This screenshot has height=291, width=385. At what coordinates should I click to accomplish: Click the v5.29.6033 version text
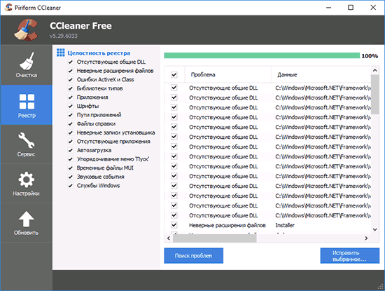coord(63,36)
